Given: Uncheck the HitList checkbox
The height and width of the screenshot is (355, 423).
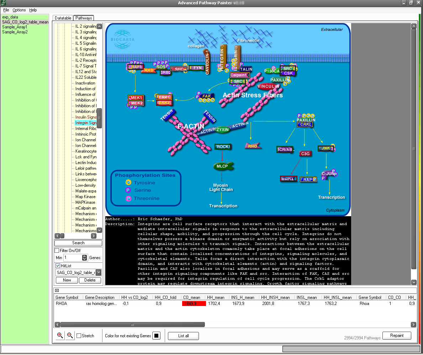Looking at the screenshot, I should click(x=58, y=266).
